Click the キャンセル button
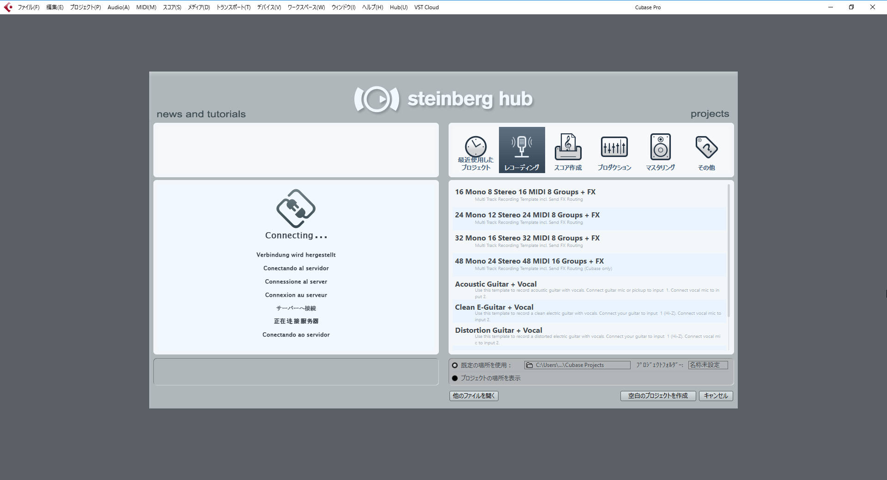 tap(716, 396)
